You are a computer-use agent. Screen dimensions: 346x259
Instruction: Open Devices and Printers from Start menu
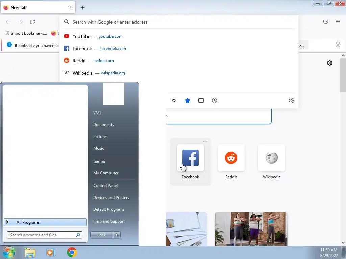coord(111,198)
